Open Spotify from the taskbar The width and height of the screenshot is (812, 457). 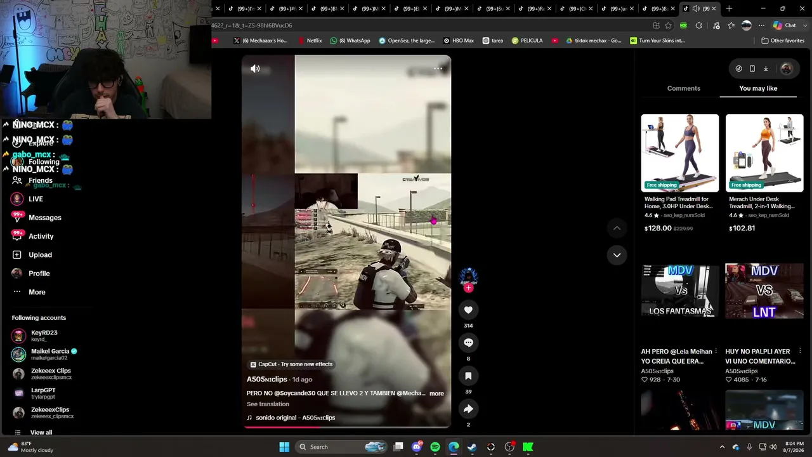(x=435, y=447)
